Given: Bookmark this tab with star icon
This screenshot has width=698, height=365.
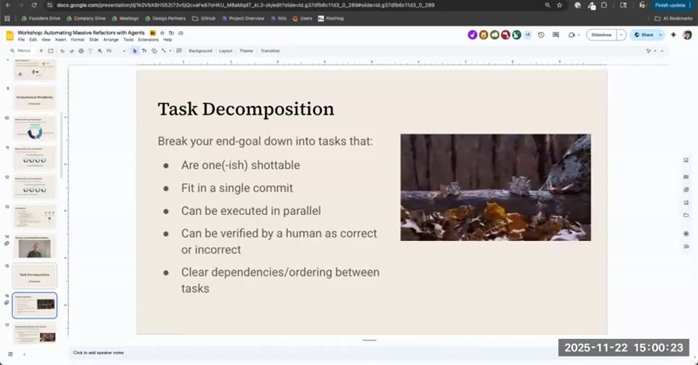Looking at the screenshot, I should coord(559,5).
